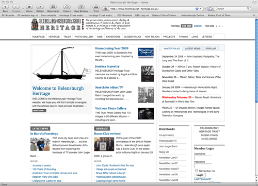Bookmark the page using the star icon
Screen dimensions: 258x186
[x=197, y=9]
